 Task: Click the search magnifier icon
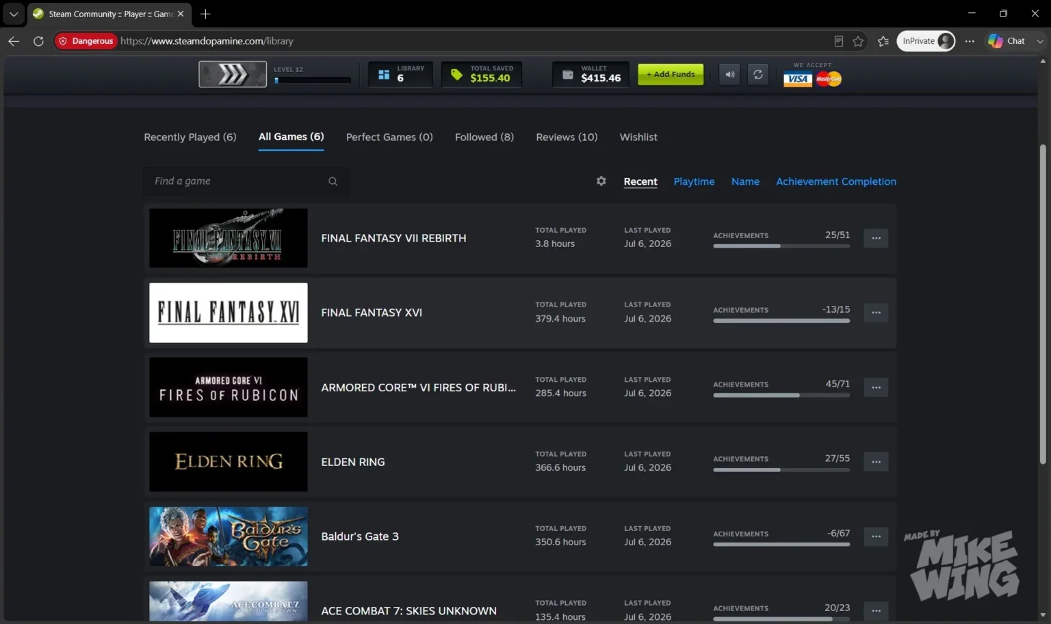[333, 181]
